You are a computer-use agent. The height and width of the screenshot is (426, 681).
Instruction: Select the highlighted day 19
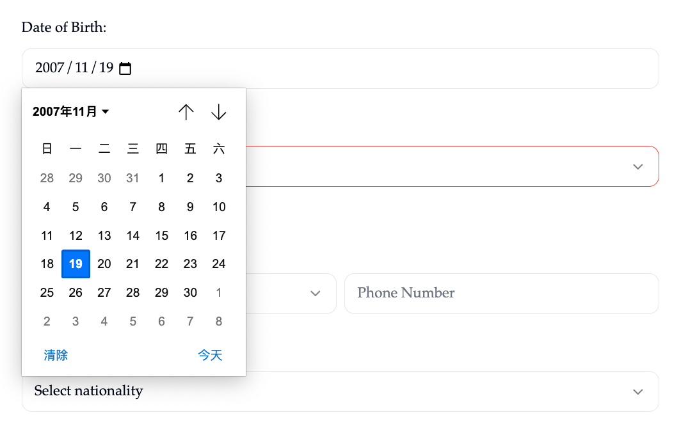76,264
